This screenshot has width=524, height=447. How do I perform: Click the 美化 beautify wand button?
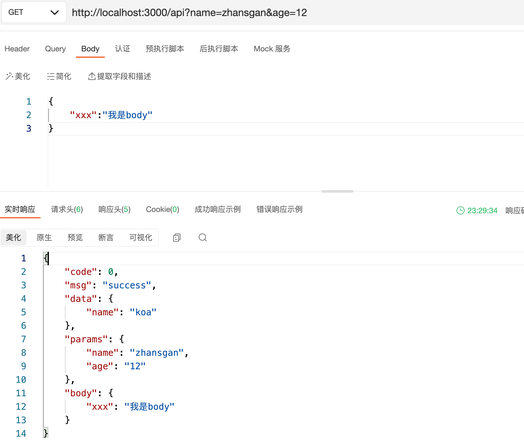18,76
